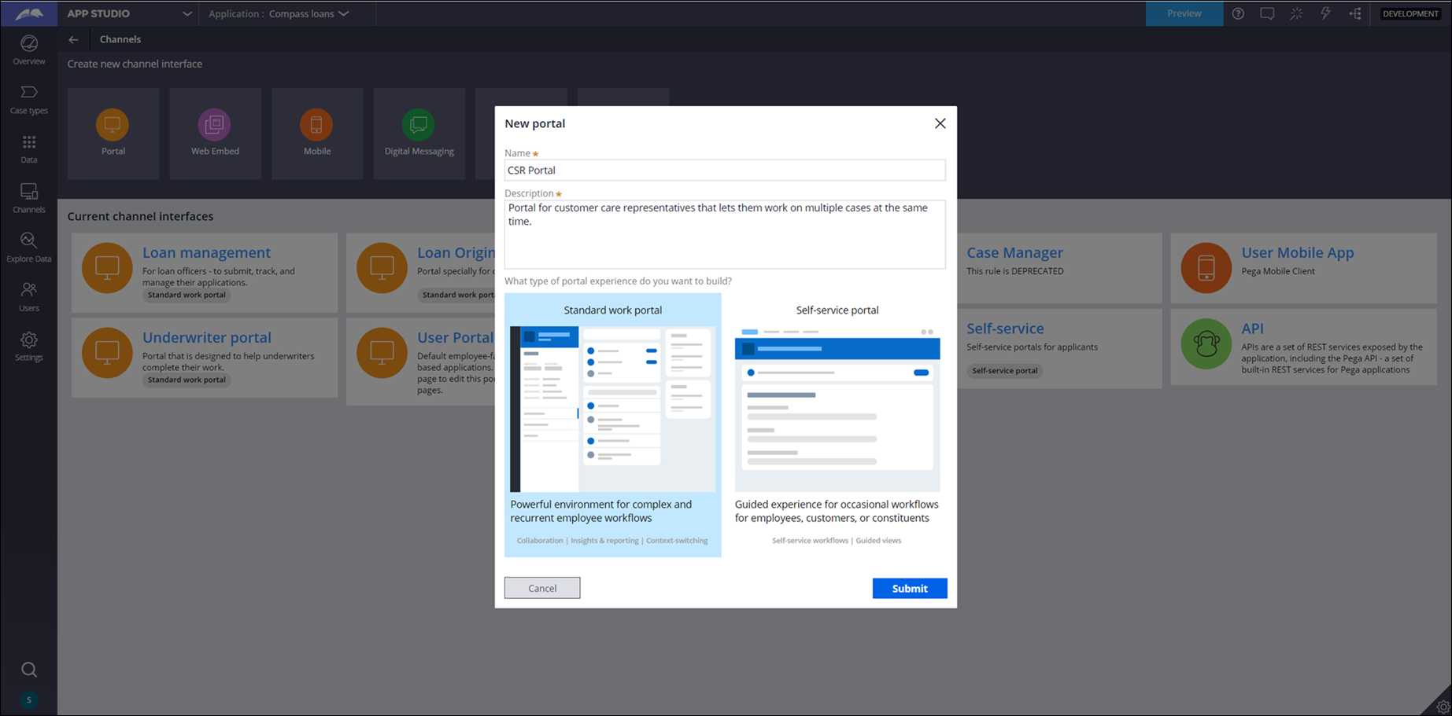This screenshot has height=716, width=1452.
Task: Click 'Current channel interfaces' heading
Action: pyautogui.click(x=140, y=216)
